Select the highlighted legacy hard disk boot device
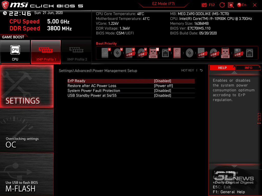The height and width of the screenshot is (196, 262). [177, 53]
